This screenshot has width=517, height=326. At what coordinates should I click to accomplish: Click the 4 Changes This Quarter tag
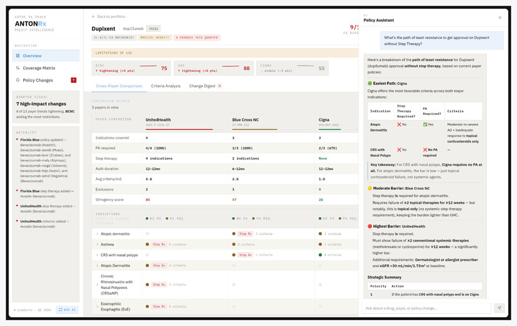tap(197, 38)
